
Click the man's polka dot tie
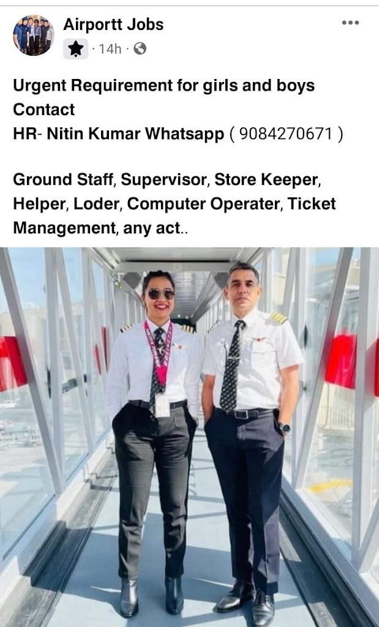coord(233,367)
